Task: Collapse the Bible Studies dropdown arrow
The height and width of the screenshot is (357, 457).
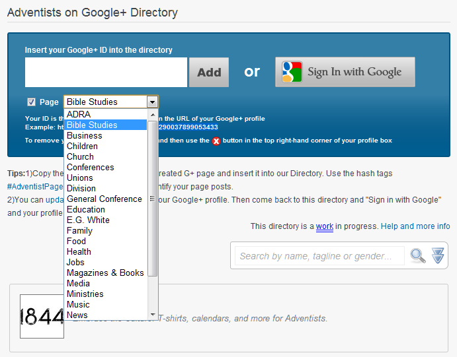Action: [152, 102]
